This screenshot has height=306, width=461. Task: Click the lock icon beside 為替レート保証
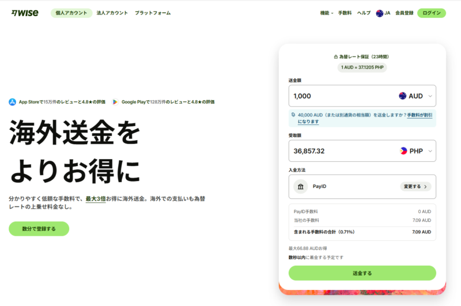click(336, 56)
